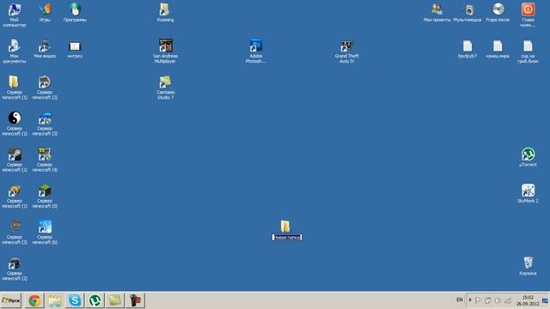Select the µTorrent desktop shortcut

point(528,154)
